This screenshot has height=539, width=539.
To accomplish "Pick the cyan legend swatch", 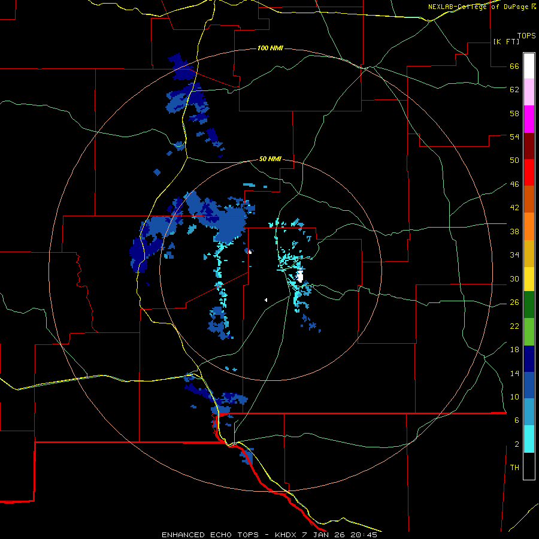I will (529, 439).
